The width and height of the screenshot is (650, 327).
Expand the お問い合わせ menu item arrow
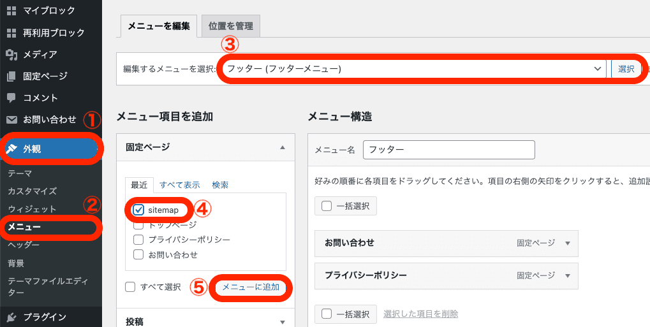click(568, 243)
